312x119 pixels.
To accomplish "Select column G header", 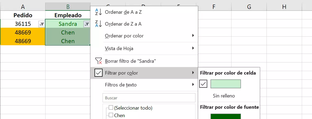I will (249, 7).
